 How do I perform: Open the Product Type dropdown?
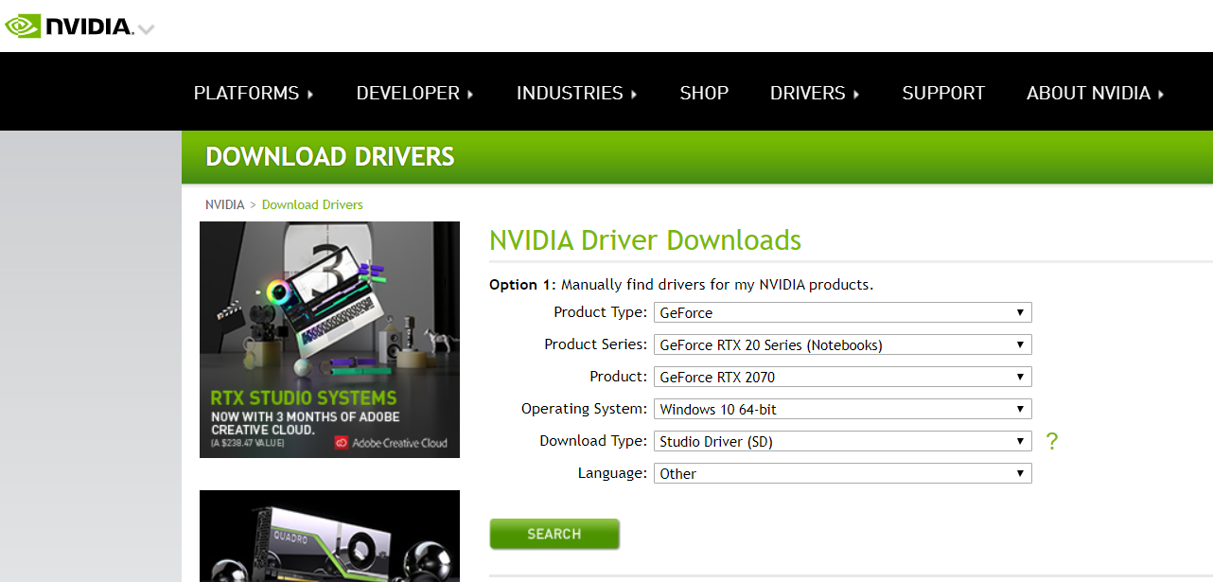[x=842, y=312]
